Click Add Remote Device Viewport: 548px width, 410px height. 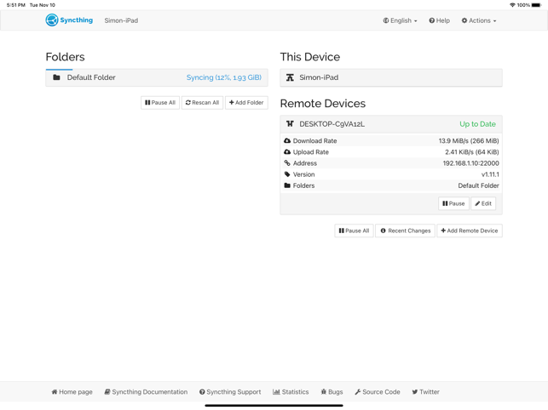tap(469, 231)
